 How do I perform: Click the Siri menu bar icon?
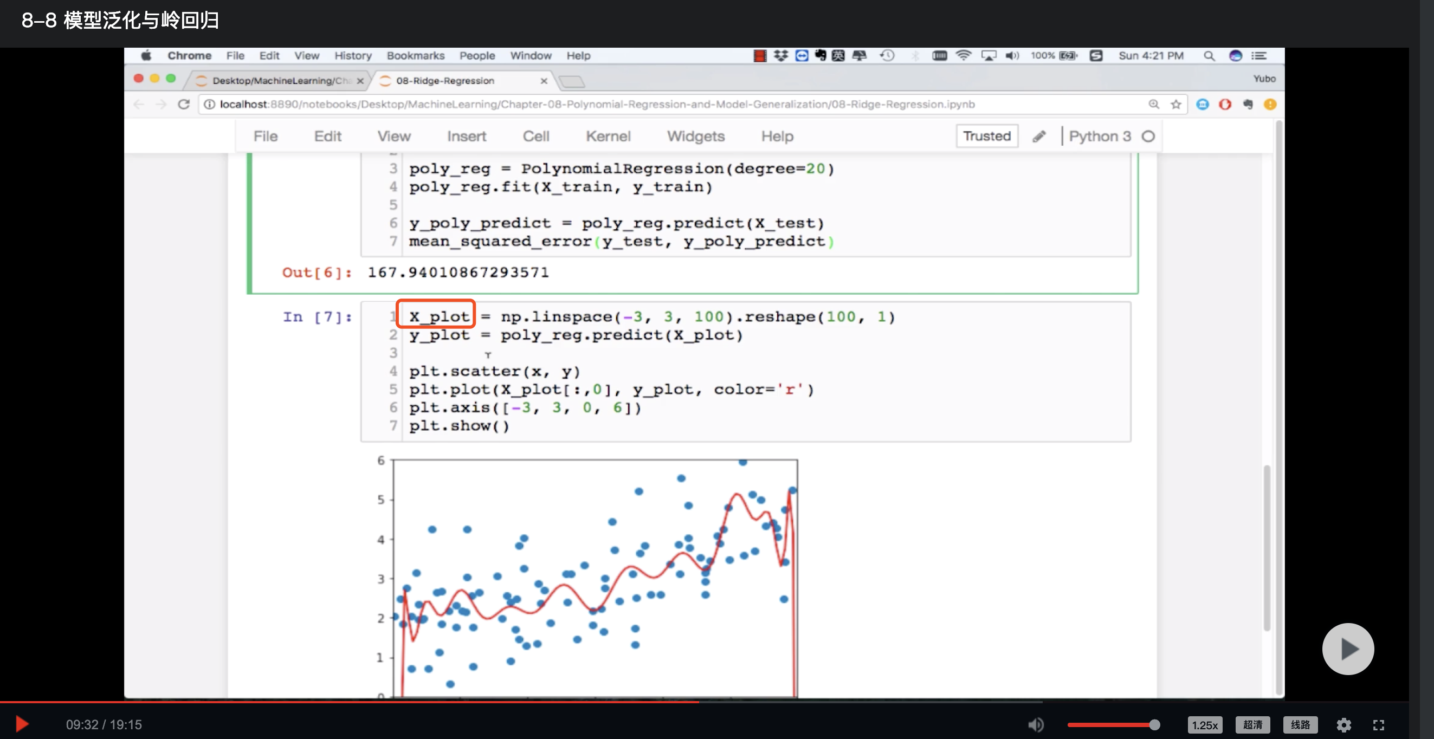pos(1235,56)
